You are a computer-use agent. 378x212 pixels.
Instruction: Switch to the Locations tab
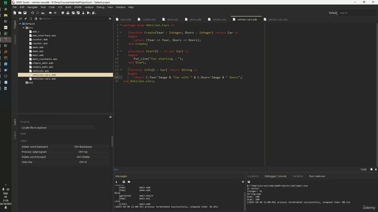tap(253, 176)
